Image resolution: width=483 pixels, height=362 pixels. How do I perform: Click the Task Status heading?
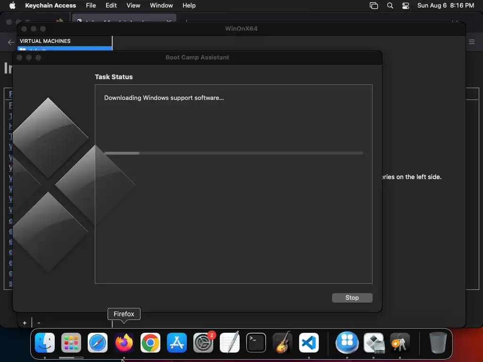pyautogui.click(x=114, y=77)
